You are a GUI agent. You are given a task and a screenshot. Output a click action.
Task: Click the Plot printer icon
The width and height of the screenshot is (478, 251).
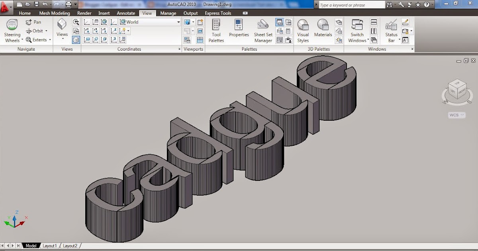[68, 5]
